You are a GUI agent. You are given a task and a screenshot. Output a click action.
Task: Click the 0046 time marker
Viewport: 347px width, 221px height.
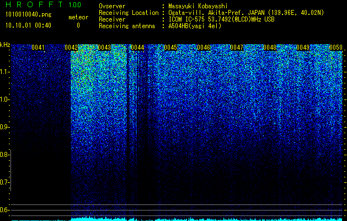point(204,48)
